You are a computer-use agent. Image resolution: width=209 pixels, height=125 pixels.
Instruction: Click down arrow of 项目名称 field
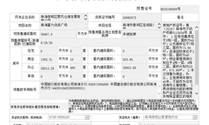86,27
